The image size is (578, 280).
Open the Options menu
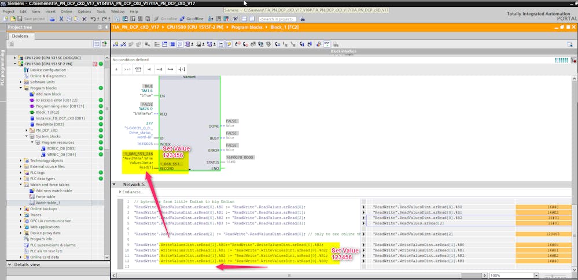coord(84,12)
